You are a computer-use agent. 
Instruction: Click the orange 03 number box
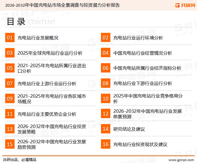(10, 53)
